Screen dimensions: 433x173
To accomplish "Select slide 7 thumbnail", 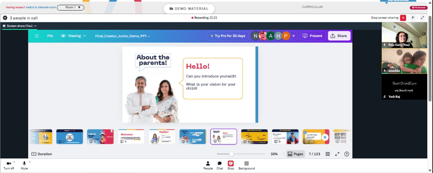I will point(224,137).
